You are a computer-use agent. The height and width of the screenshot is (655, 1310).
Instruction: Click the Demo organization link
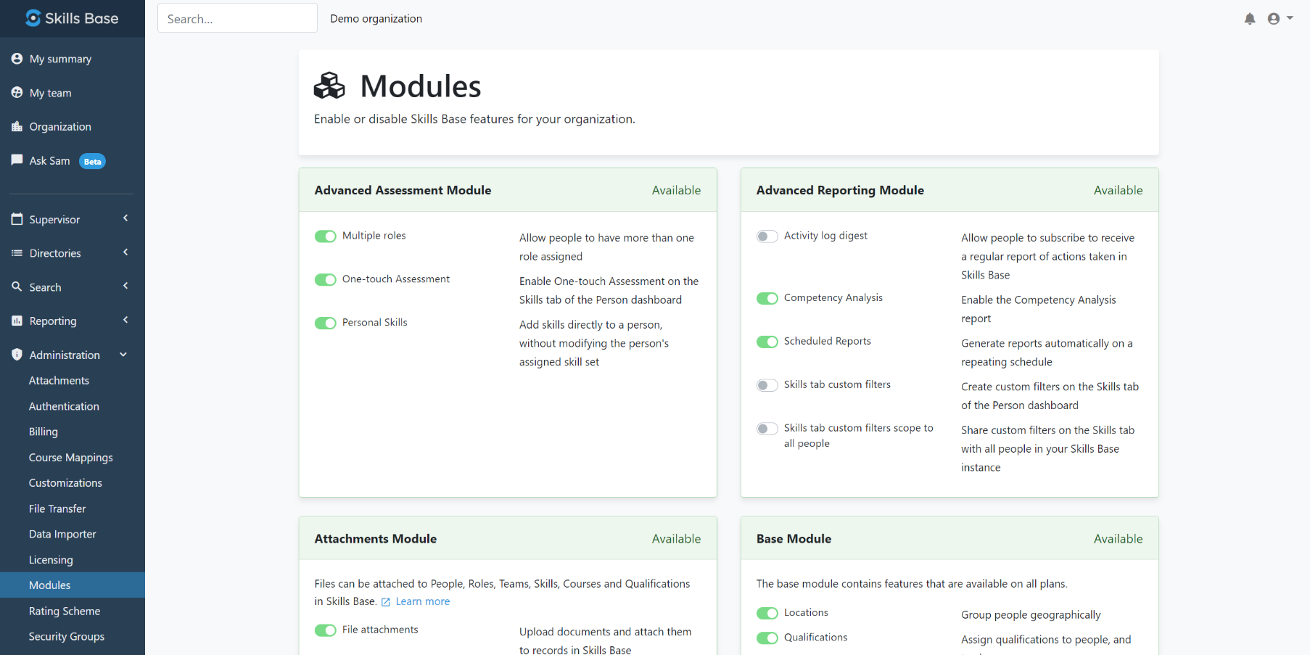tap(376, 19)
